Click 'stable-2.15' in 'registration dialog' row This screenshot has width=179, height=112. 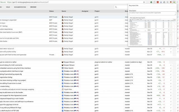coord(129,77)
